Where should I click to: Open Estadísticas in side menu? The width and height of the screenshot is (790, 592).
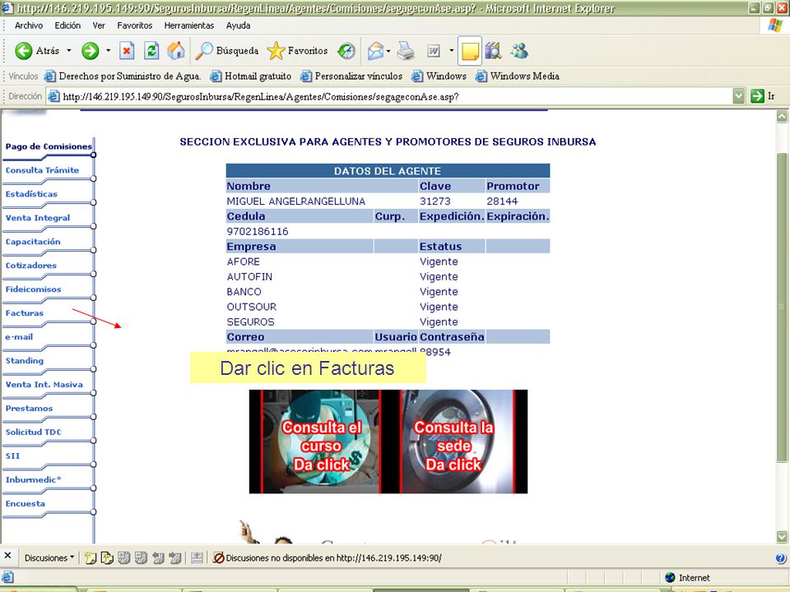(x=31, y=194)
